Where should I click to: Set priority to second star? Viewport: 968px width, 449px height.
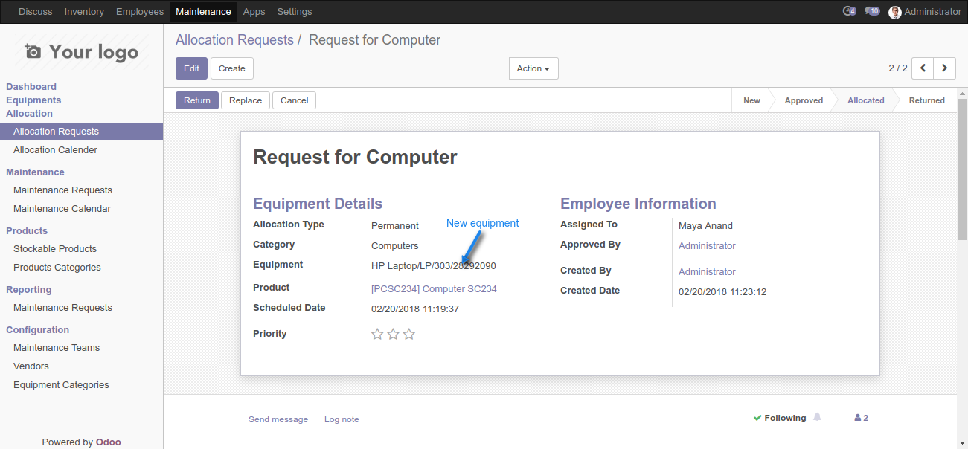point(393,334)
